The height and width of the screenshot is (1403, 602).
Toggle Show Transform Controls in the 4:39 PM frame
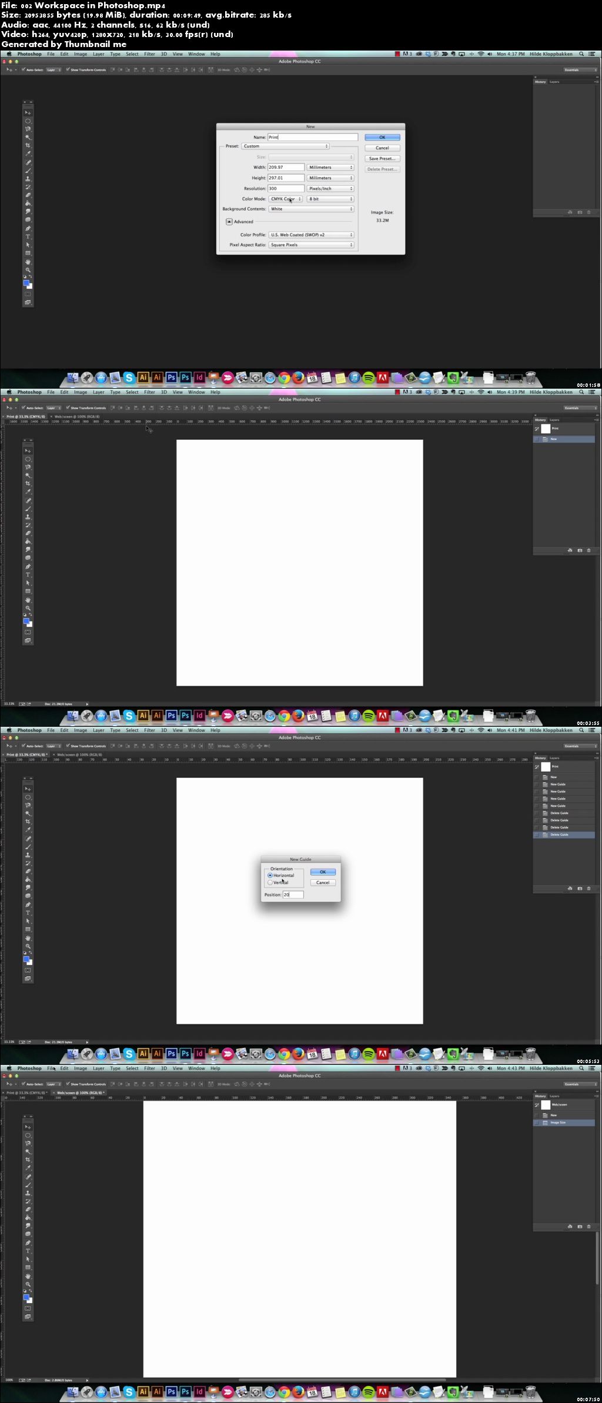[68, 408]
